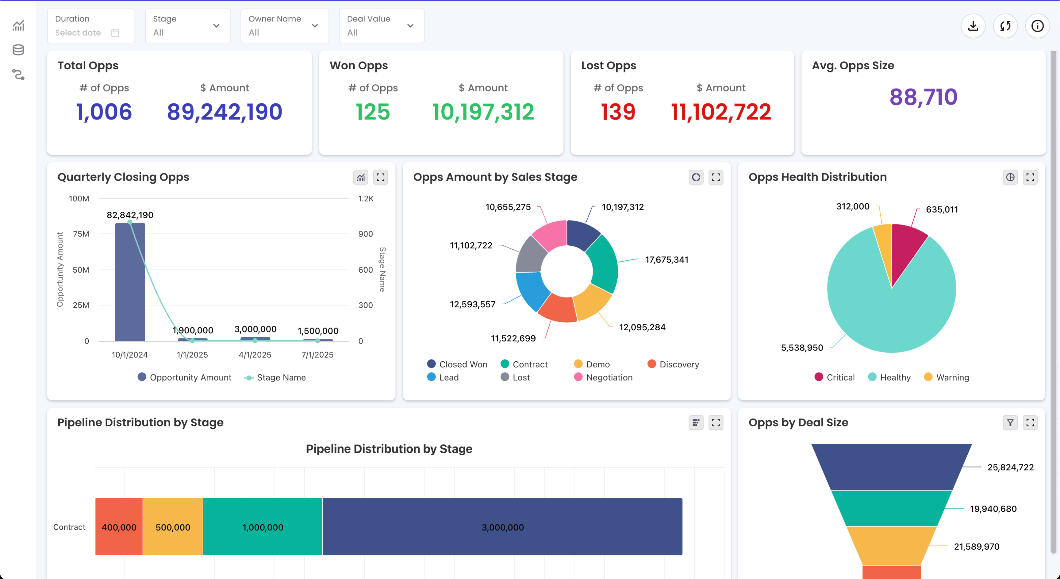Open pie chart options on Opps Health Distribution

(x=1011, y=177)
